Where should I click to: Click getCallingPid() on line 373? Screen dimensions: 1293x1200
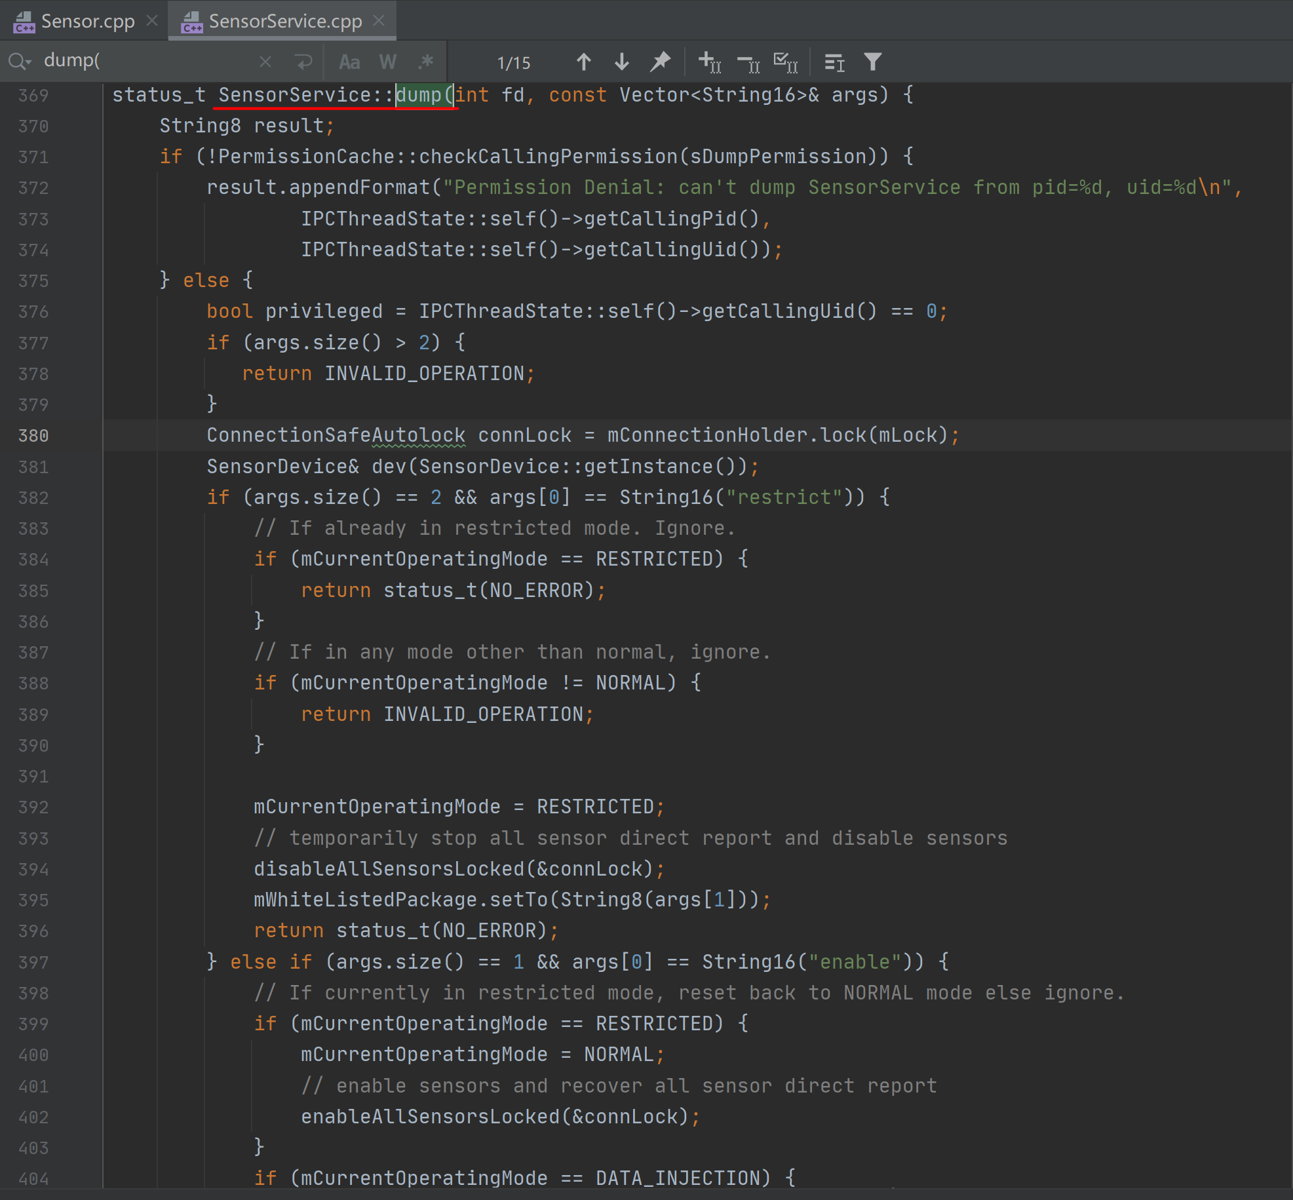coord(672,219)
